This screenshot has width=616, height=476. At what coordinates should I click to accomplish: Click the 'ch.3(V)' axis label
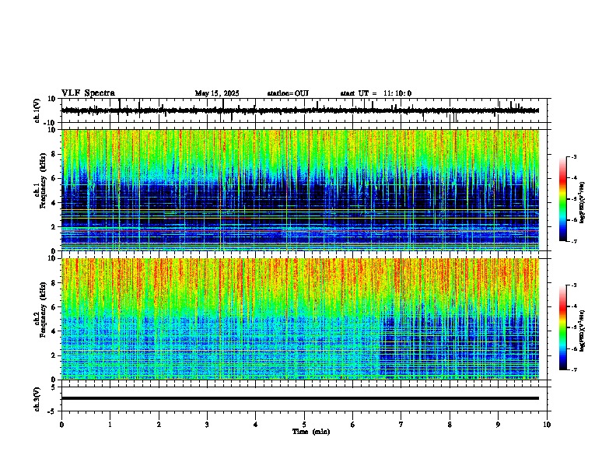[x=37, y=399]
